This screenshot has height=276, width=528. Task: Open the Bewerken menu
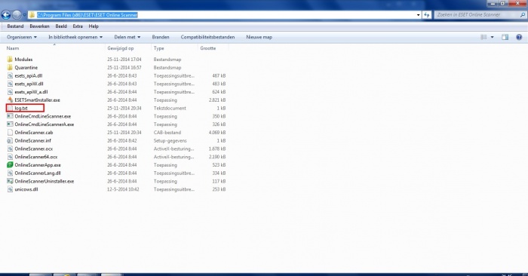point(39,26)
